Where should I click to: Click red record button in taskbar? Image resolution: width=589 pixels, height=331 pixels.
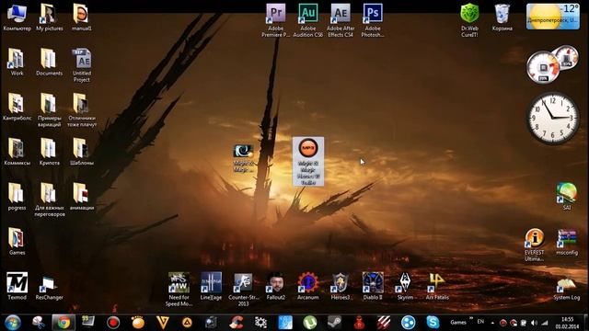coord(113,323)
